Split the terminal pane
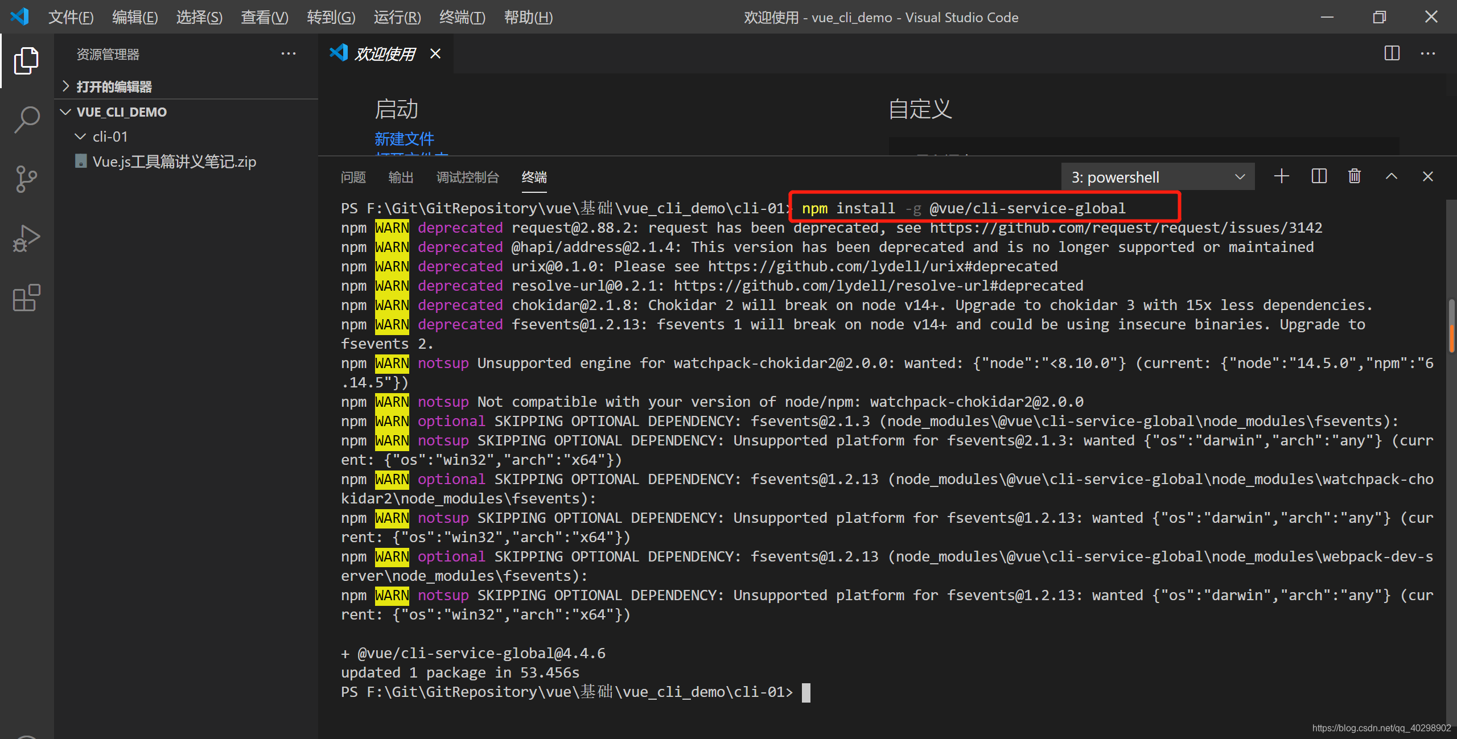Viewport: 1457px width, 739px height. tap(1319, 176)
